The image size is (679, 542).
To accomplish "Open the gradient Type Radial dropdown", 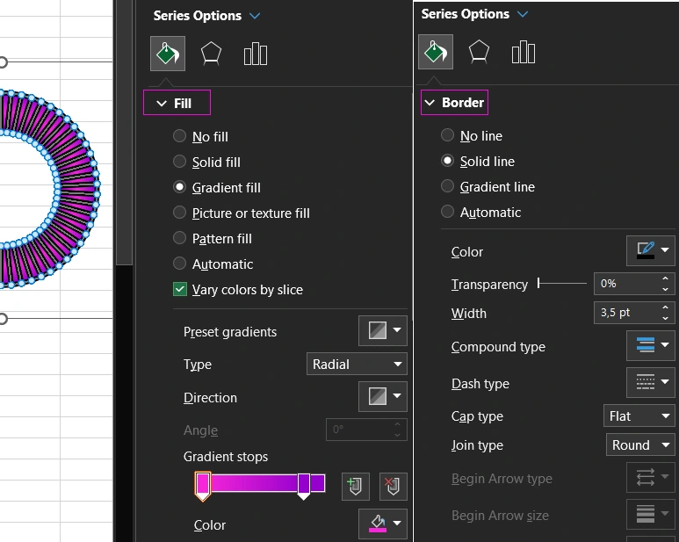I will (x=357, y=365).
